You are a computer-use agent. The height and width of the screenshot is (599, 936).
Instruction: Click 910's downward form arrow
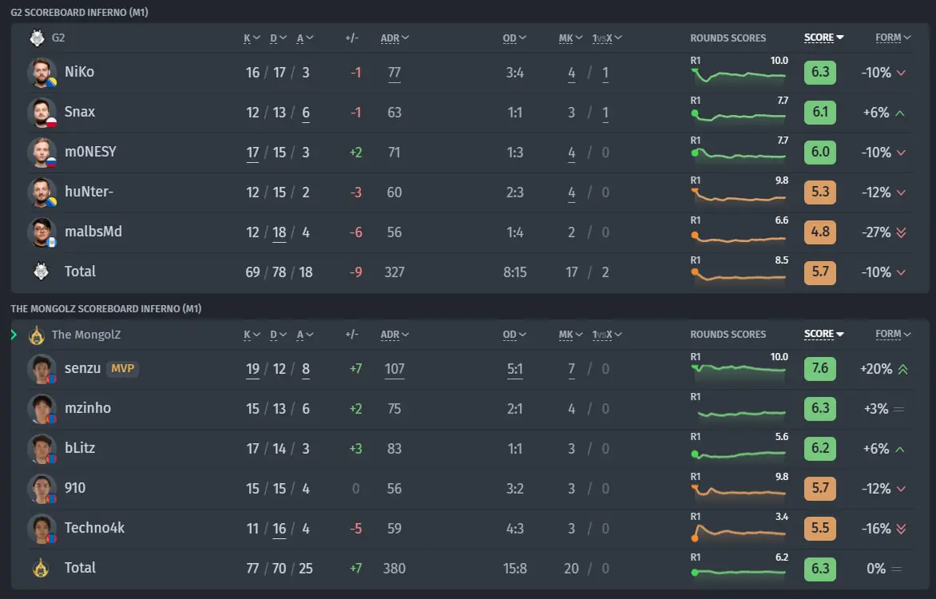901,489
